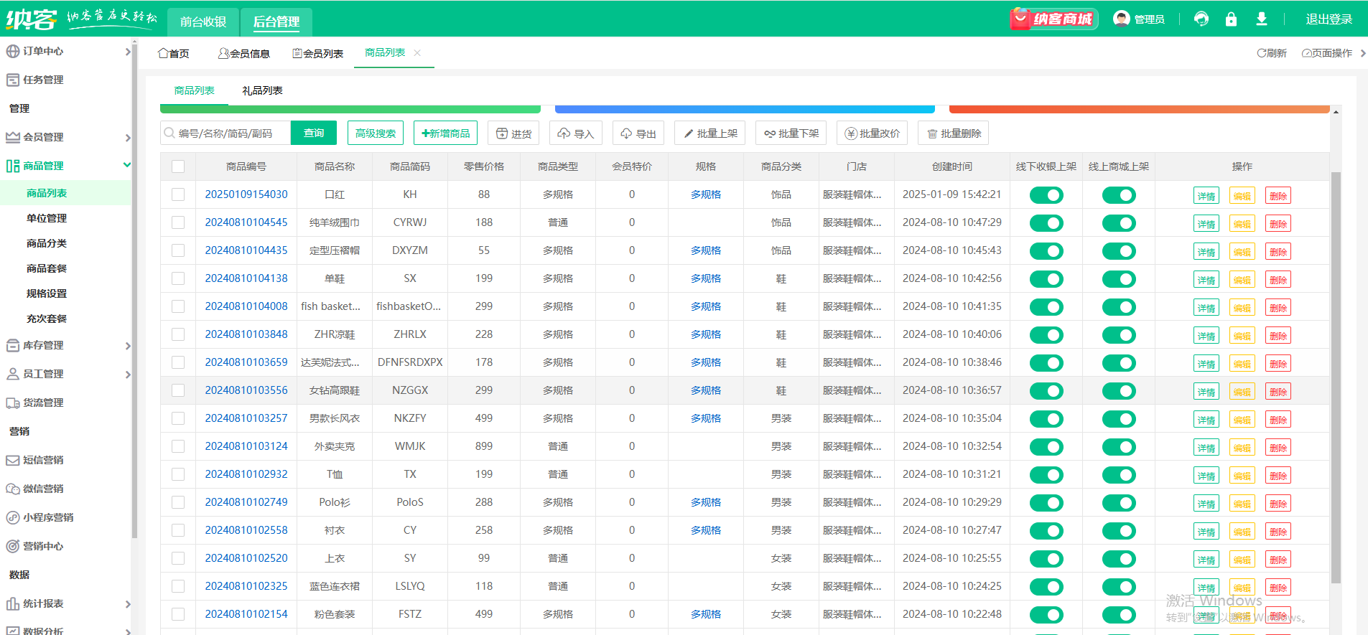Switch to the 礼品列表 tab
This screenshot has width=1368, height=635.
[x=262, y=90]
